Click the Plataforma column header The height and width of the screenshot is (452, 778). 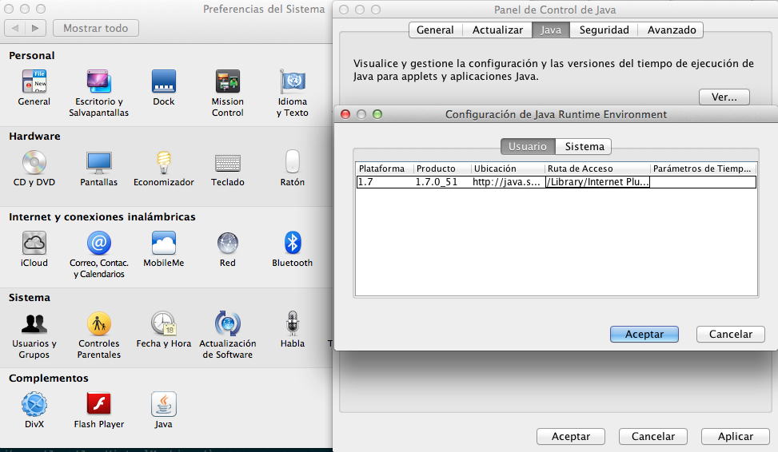385,169
